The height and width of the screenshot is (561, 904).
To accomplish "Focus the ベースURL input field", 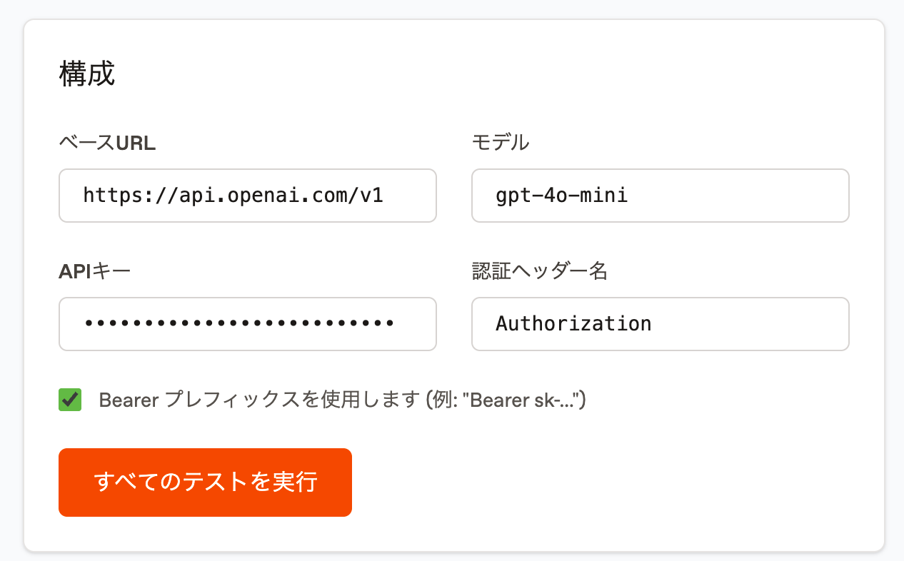I will 247,196.
